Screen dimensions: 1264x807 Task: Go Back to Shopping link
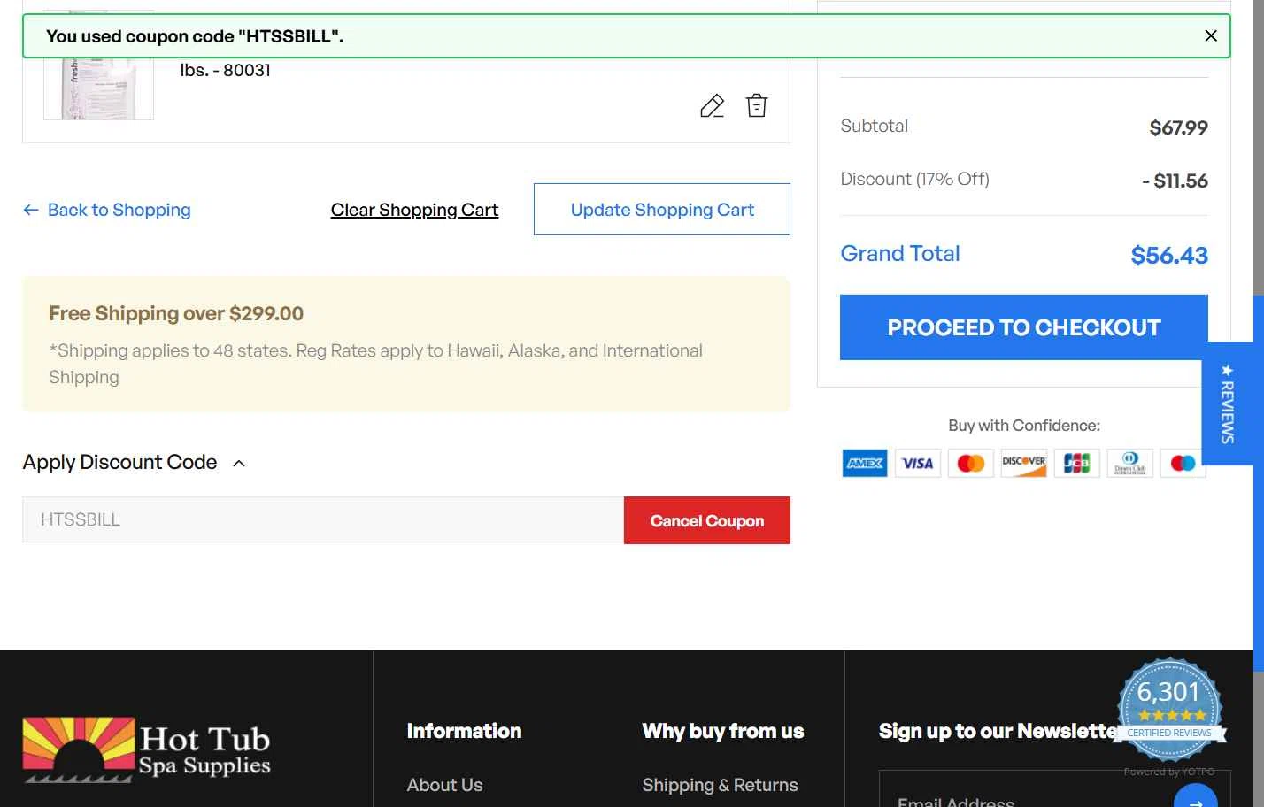(107, 210)
